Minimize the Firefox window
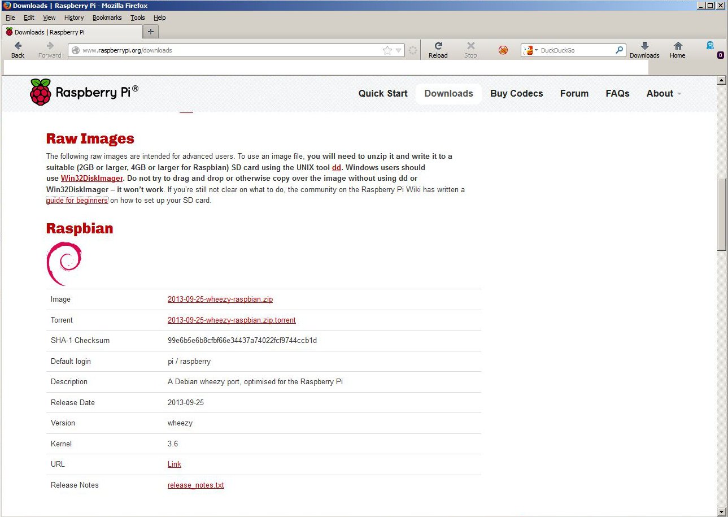Viewport: 728px width, 517px height. click(701, 5)
